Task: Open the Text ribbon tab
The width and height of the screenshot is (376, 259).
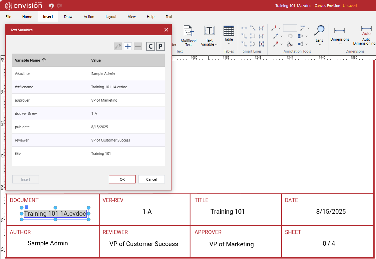Action: coord(169,17)
